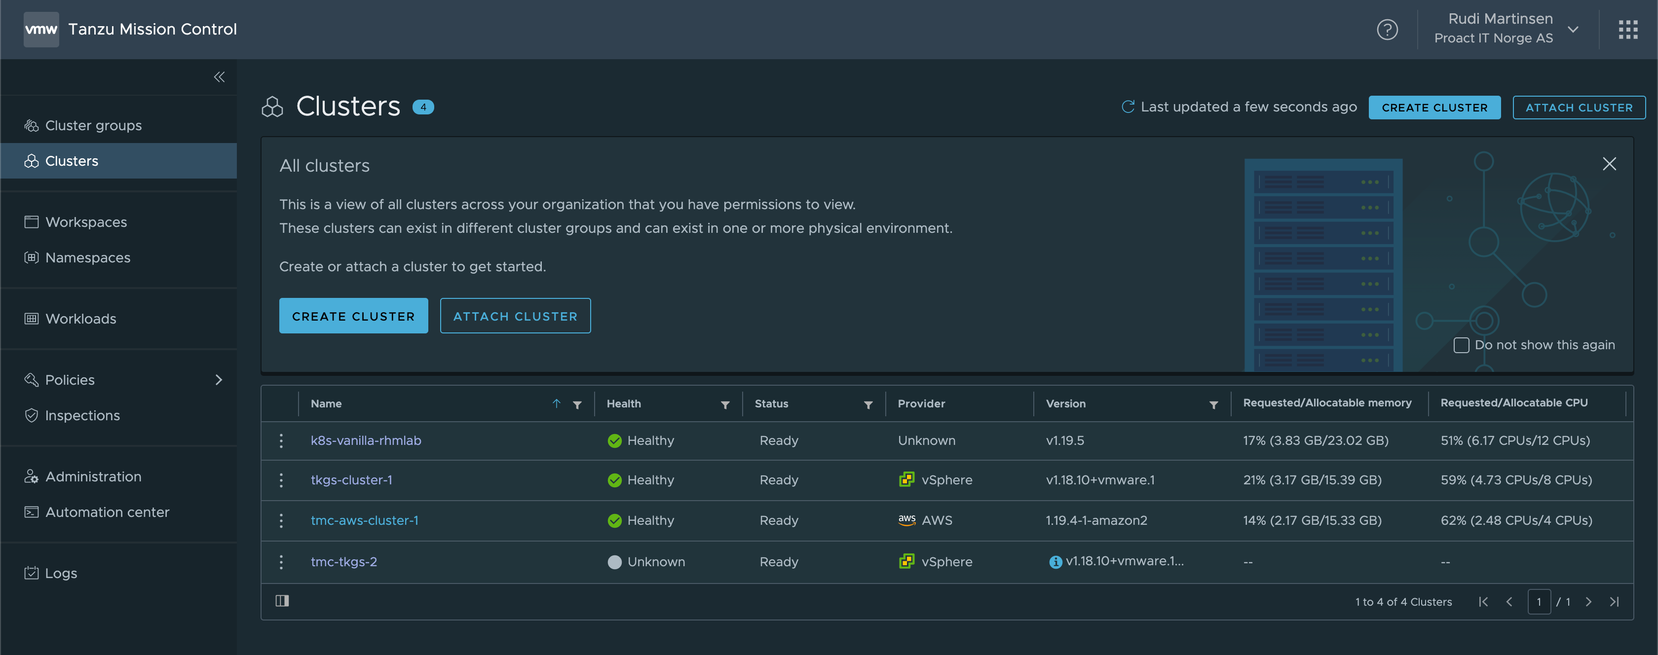Screen dimensions: 1658x655
Task: Open the Health column filter icon
Action: 725,405
